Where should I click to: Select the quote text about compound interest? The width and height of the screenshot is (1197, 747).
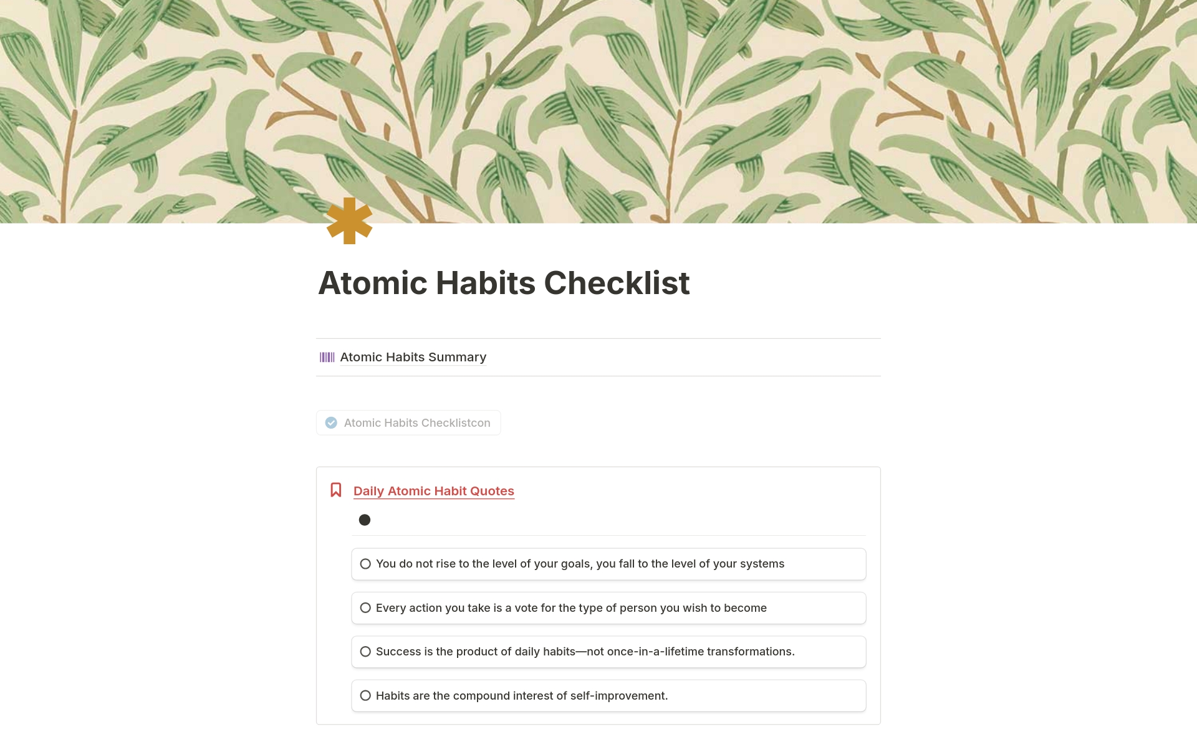pyautogui.click(x=521, y=695)
